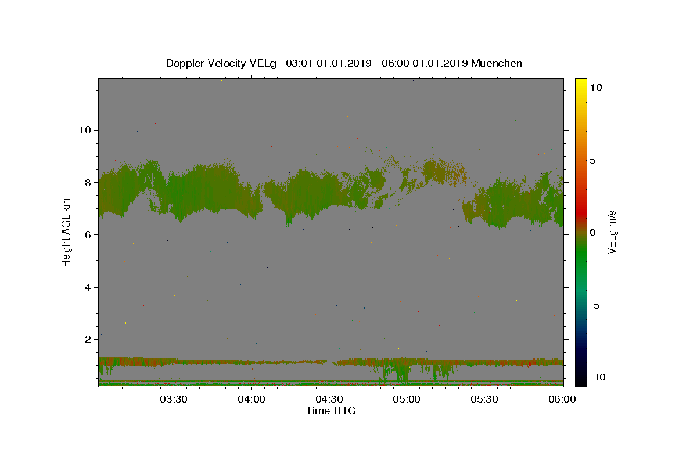Click the height axis label 8
Screen dimensions: 697x464
(87, 182)
